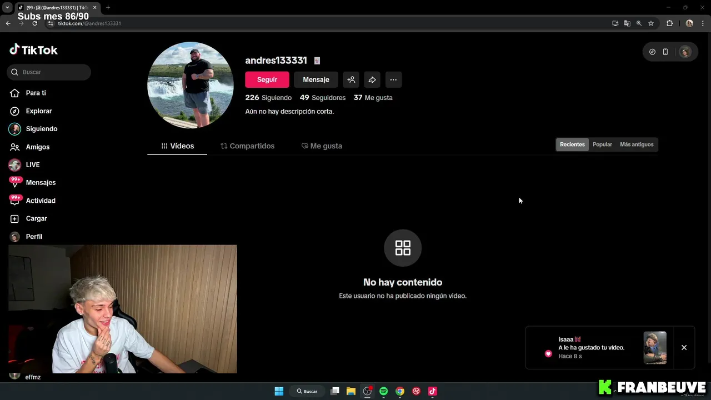
Task: Sort videos by Más antiguos
Action: click(637, 144)
